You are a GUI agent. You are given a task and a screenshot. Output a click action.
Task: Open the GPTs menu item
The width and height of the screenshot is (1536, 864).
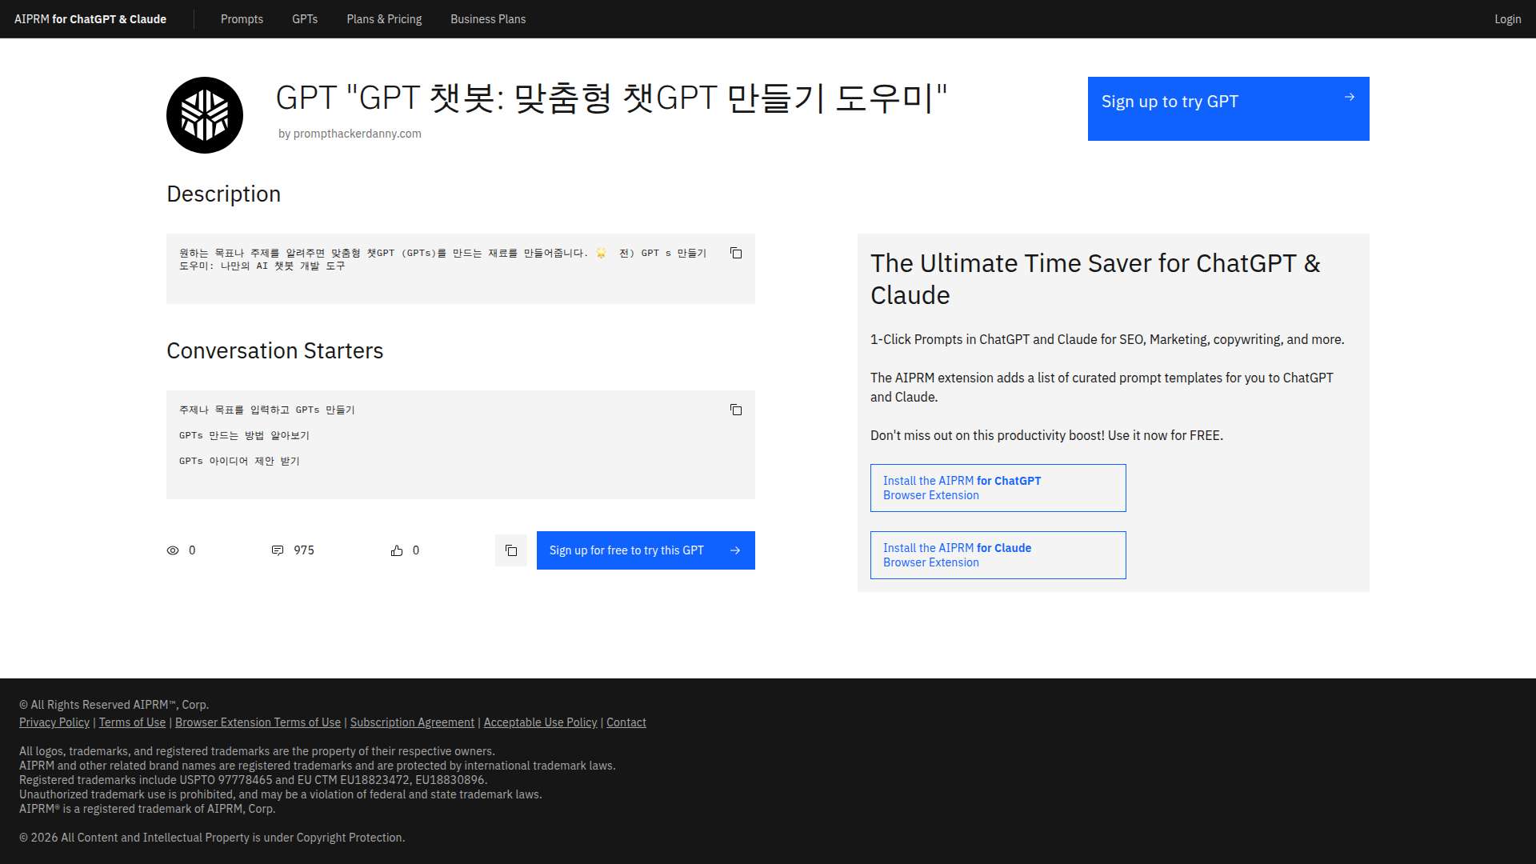point(305,19)
